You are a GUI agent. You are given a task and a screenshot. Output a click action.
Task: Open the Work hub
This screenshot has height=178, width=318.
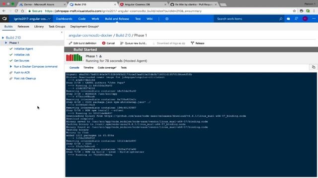tap(95, 19)
